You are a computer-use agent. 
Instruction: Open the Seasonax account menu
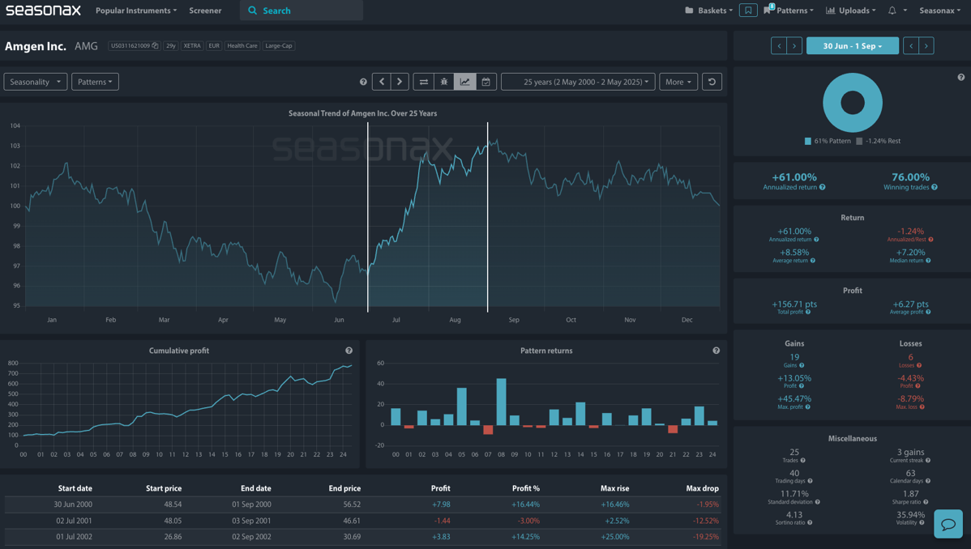click(x=939, y=11)
